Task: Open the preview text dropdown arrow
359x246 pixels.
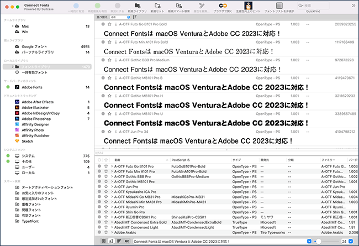Action: click(x=309, y=241)
